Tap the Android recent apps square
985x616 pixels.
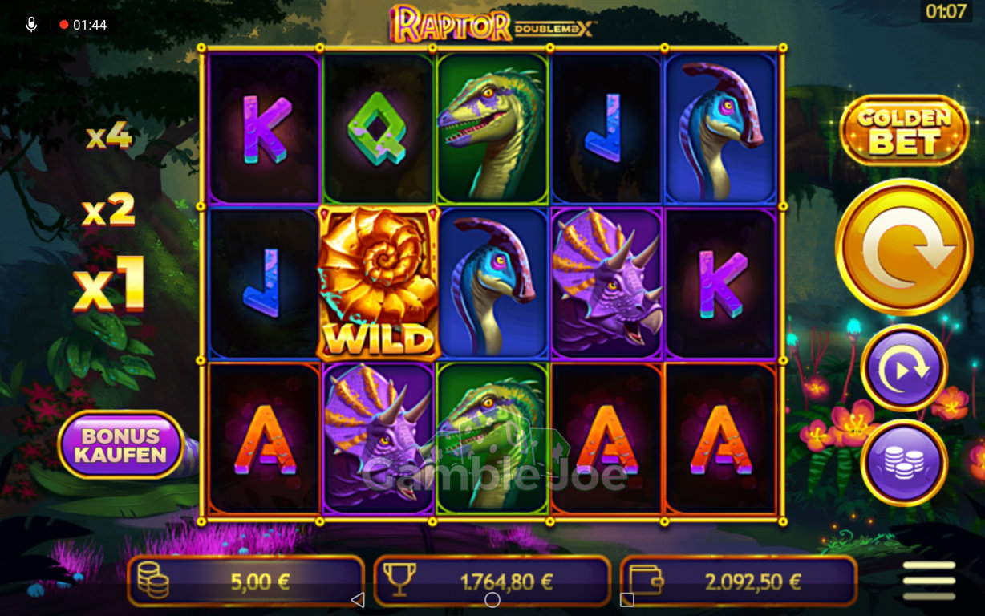627,599
